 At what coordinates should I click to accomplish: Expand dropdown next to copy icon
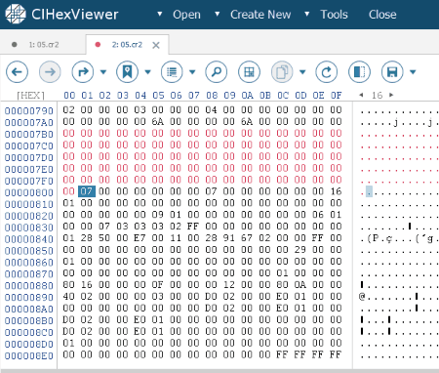coord(302,72)
